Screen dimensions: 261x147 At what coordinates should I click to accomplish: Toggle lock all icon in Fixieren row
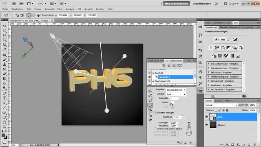pyautogui.click(x=227, y=110)
